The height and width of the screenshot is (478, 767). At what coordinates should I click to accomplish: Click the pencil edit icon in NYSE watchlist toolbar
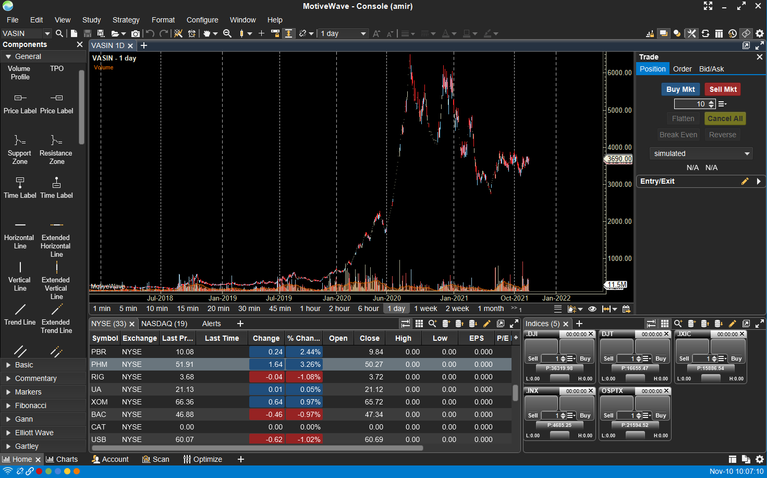[x=487, y=324]
